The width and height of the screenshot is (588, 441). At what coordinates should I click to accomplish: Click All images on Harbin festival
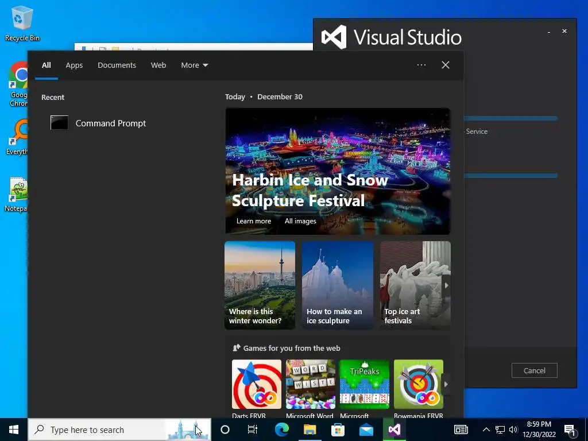(x=300, y=221)
